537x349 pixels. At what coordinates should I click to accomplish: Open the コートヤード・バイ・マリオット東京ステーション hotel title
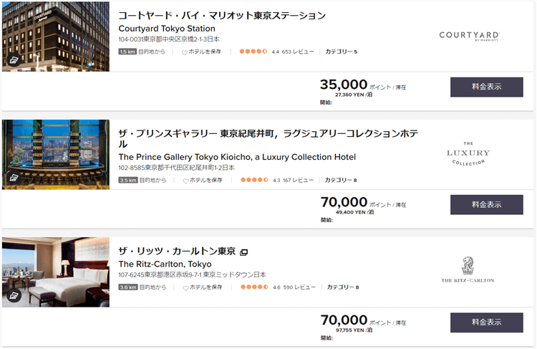222,16
